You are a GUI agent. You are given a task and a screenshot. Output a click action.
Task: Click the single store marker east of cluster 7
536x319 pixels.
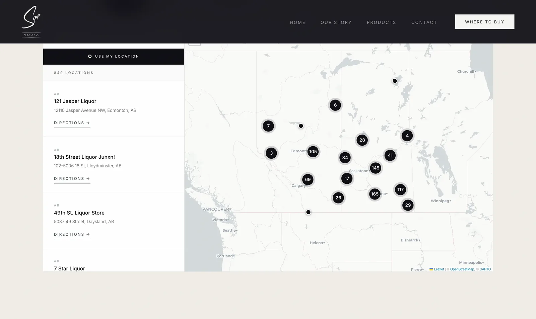pyautogui.click(x=301, y=126)
